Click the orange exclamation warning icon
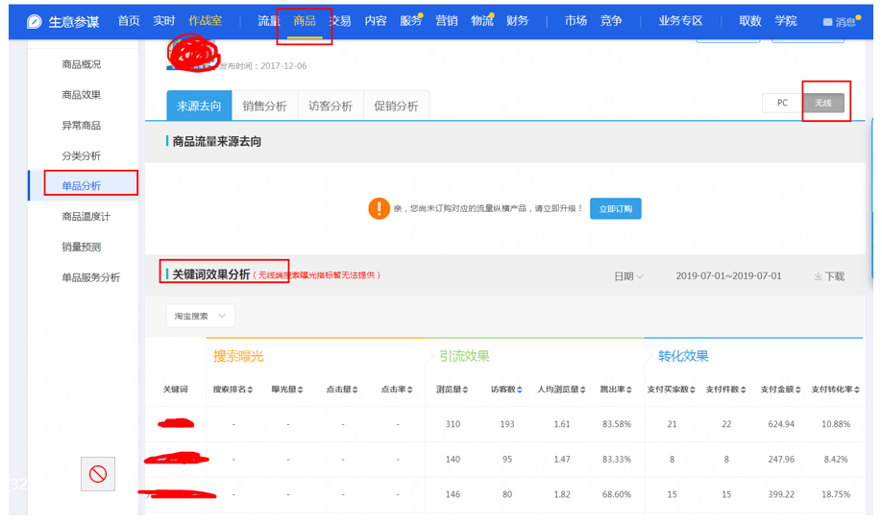Viewport: 882px width, 522px height. click(380, 208)
